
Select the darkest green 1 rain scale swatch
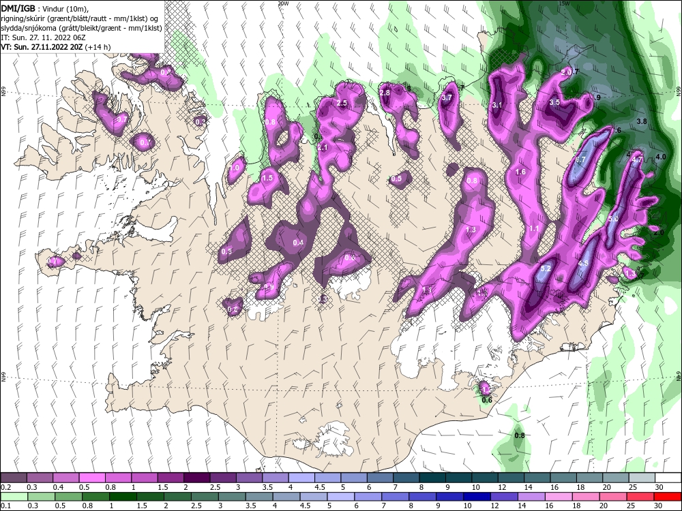point(123,496)
